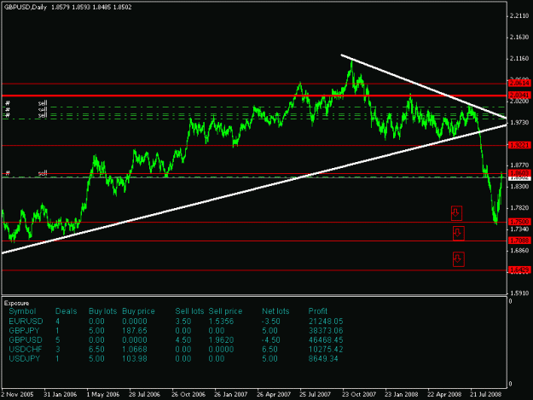Image resolution: width=533 pixels, height=400 pixels.
Task: Select the EURUSD row in Exposure
Action: (176, 322)
